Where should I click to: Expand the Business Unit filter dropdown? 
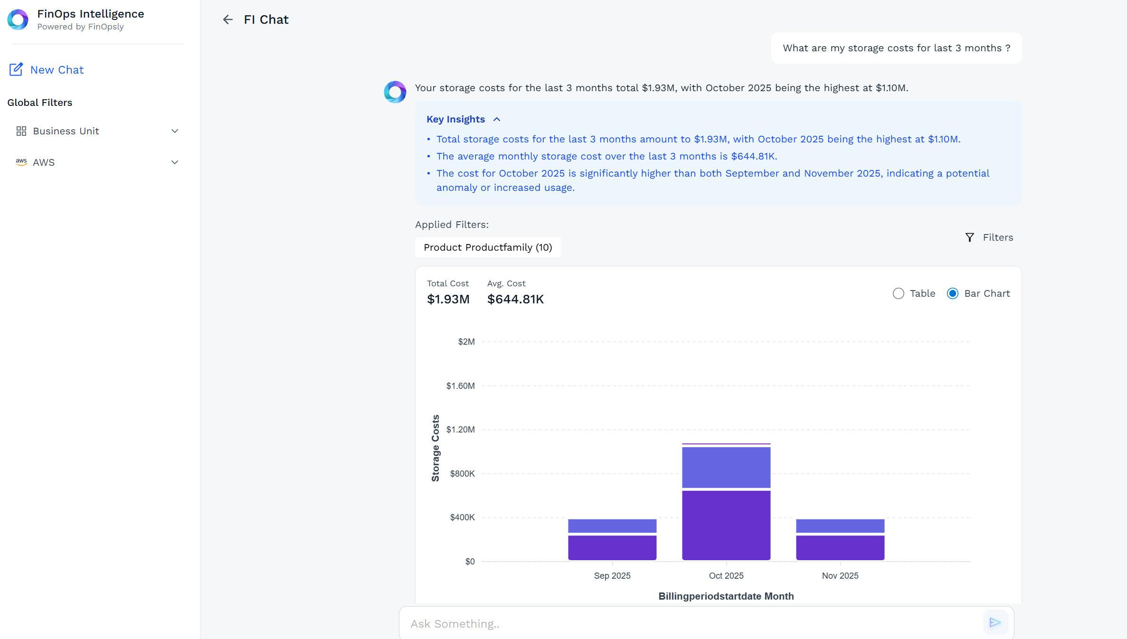174,131
